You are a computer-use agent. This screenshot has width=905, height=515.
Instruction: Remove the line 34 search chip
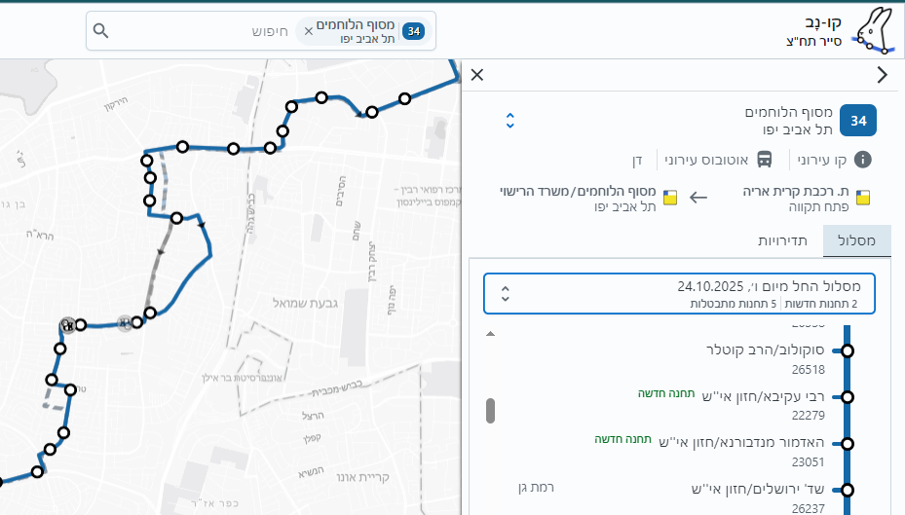309,31
